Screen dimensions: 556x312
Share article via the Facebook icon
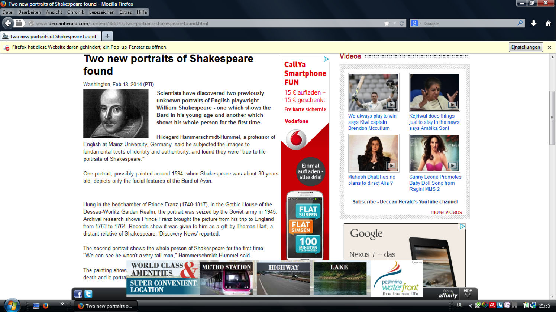[78, 294]
